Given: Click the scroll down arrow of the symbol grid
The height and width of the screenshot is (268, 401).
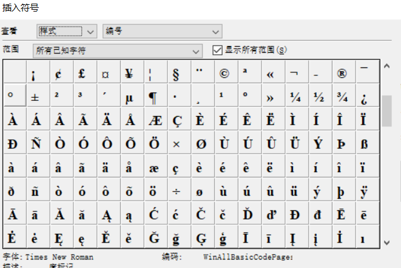Looking at the screenshot, I should coord(387,242).
